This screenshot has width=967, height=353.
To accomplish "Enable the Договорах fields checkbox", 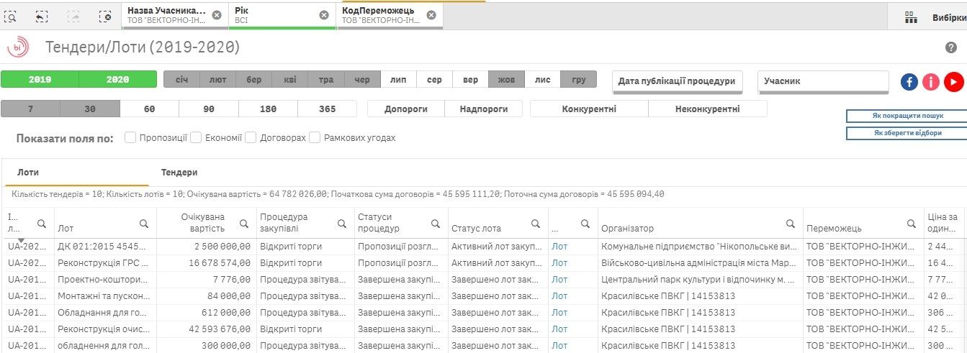I will [x=251, y=137].
